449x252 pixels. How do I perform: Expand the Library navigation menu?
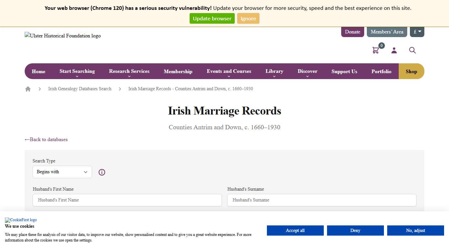274,71
